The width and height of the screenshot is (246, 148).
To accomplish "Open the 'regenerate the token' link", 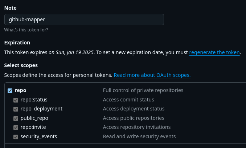I will coord(214,52).
